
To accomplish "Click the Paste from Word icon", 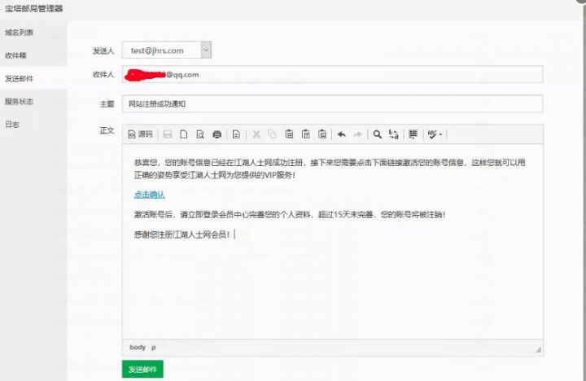I will point(323,134).
